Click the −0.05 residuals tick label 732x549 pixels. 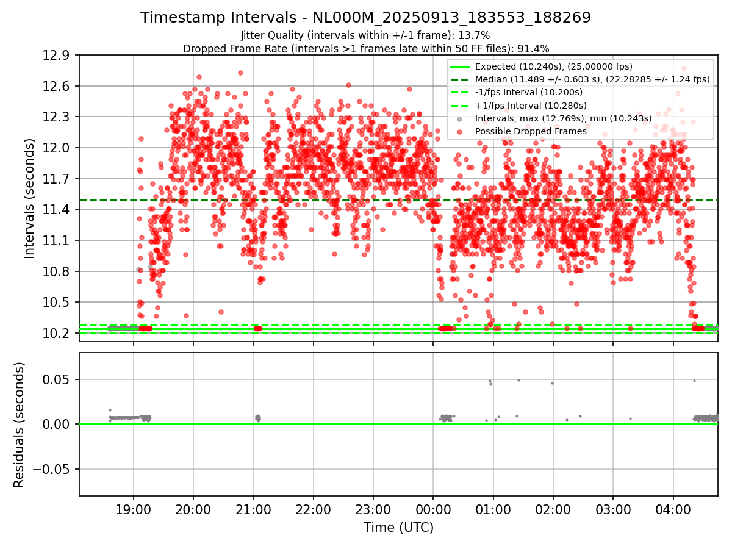[51, 469]
